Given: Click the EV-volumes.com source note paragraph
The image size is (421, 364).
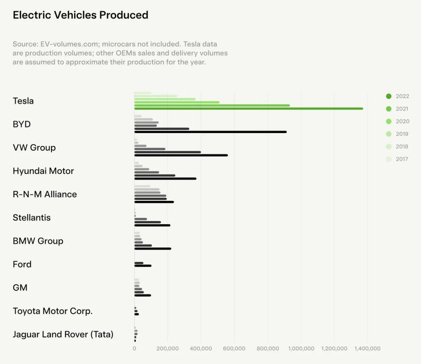Looking at the screenshot, I should (120, 53).
